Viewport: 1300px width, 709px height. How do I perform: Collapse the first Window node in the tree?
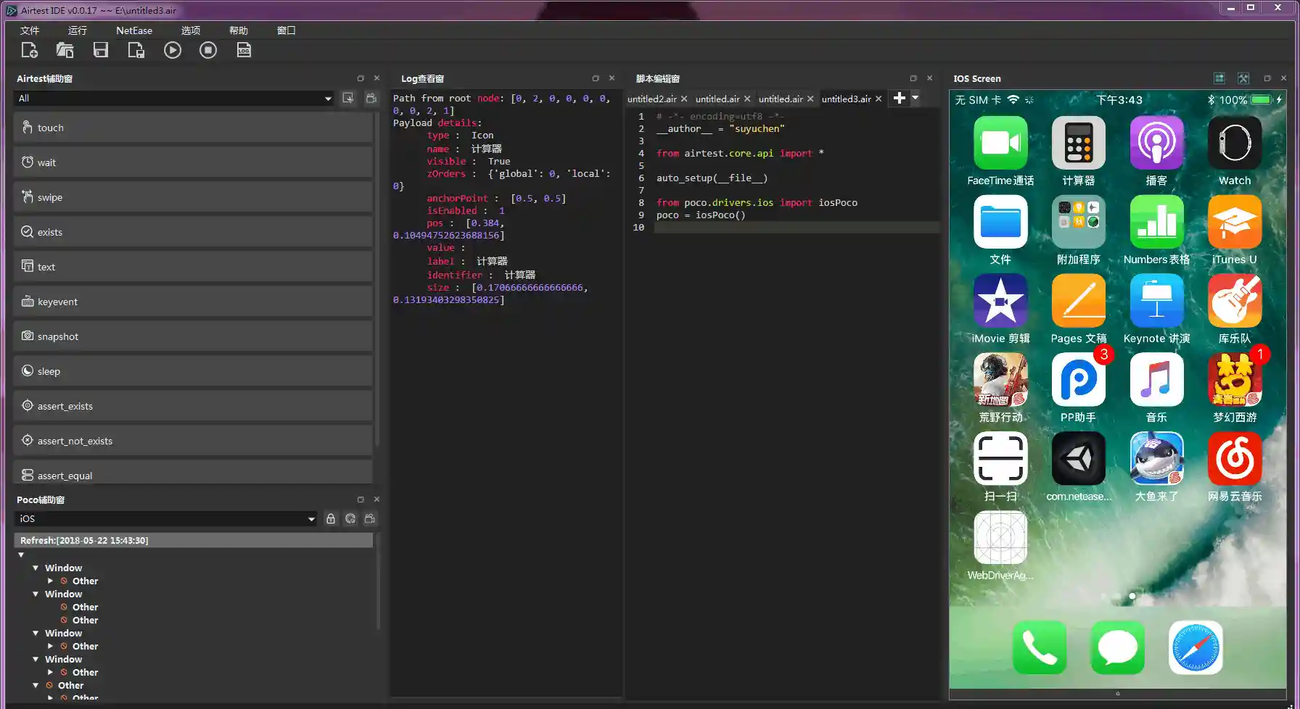coord(36,568)
